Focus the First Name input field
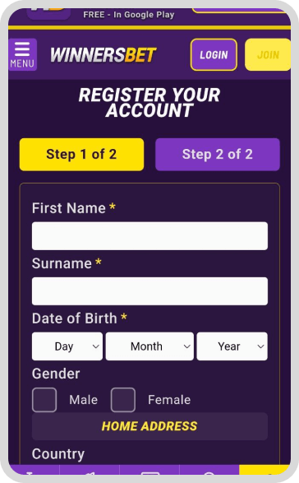 149,236
